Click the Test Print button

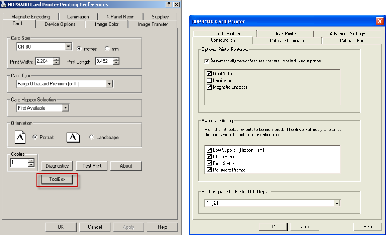[92, 166]
